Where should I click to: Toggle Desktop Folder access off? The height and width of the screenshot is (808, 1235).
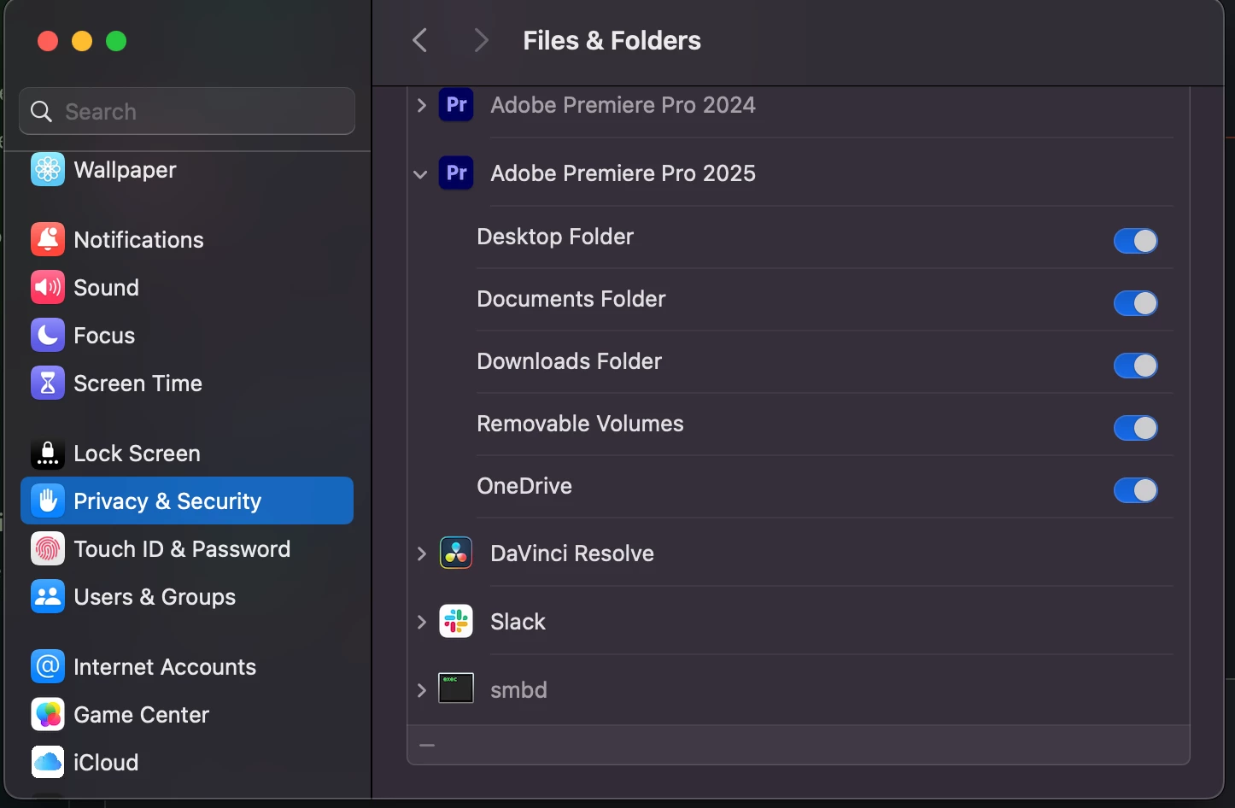click(1136, 241)
